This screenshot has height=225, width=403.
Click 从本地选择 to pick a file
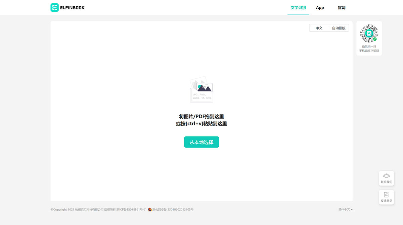[201, 142]
